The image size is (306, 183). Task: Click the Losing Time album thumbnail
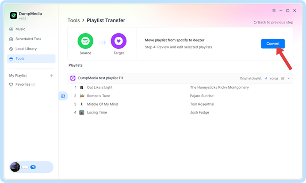pos(82,113)
